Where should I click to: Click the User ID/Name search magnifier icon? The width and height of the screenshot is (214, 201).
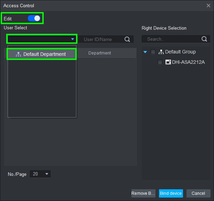(x=127, y=39)
